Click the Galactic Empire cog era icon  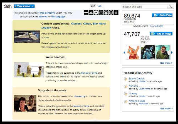[96, 12]
